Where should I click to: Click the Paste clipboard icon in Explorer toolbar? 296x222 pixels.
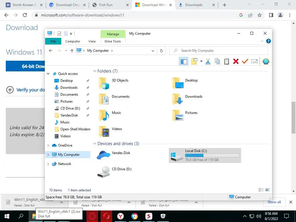227,61
